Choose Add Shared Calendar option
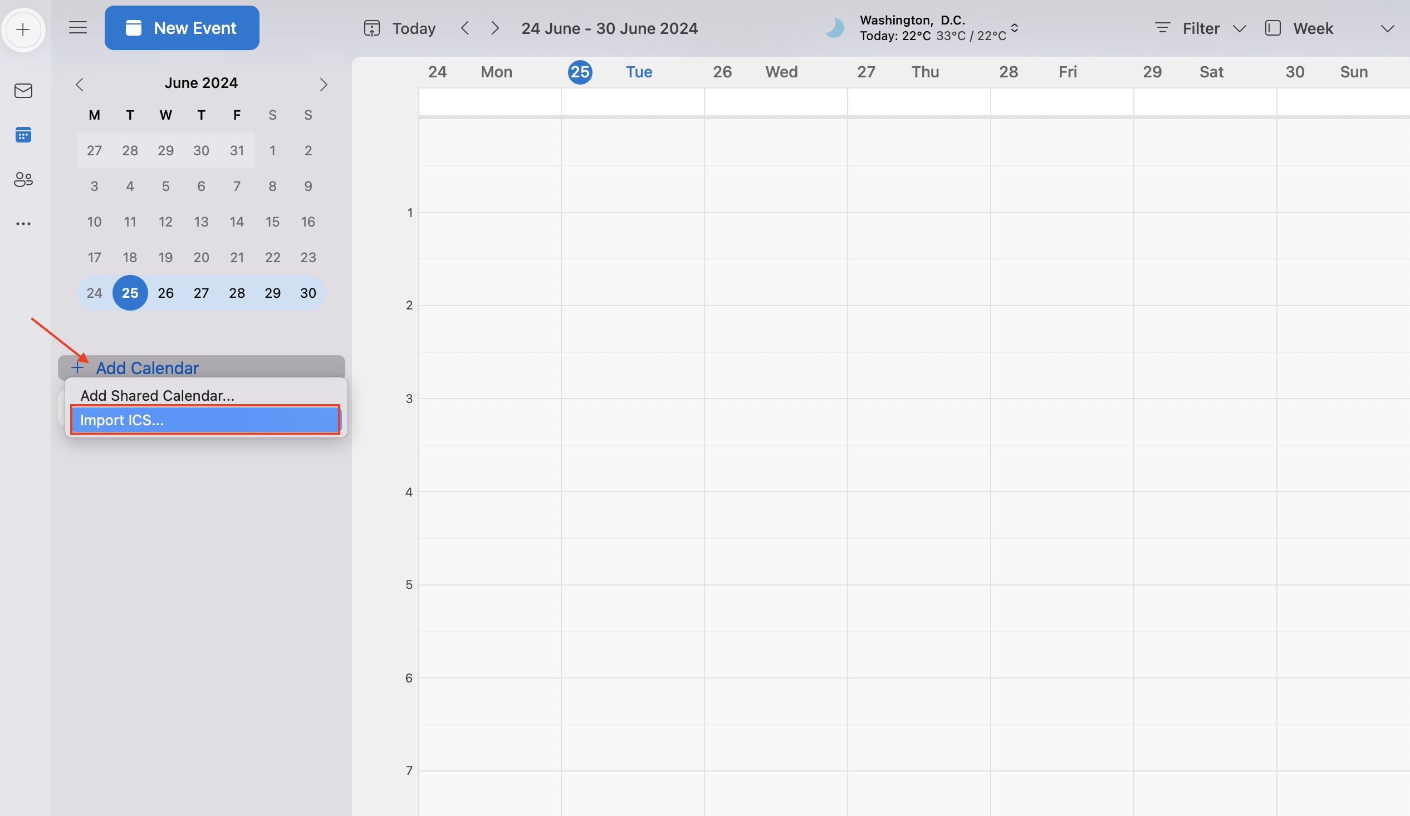Image resolution: width=1410 pixels, height=816 pixels. (x=156, y=395)
